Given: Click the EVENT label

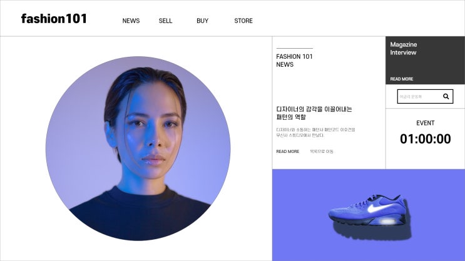Looking at the screenshot, I should [426, 123].
